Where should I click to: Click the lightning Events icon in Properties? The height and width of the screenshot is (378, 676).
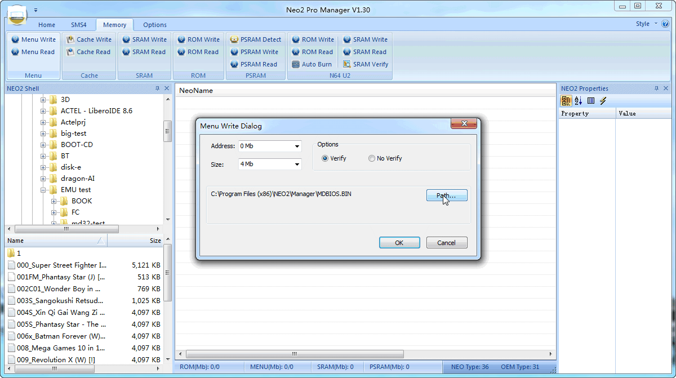pyautogui.click(x=603, y=101)
